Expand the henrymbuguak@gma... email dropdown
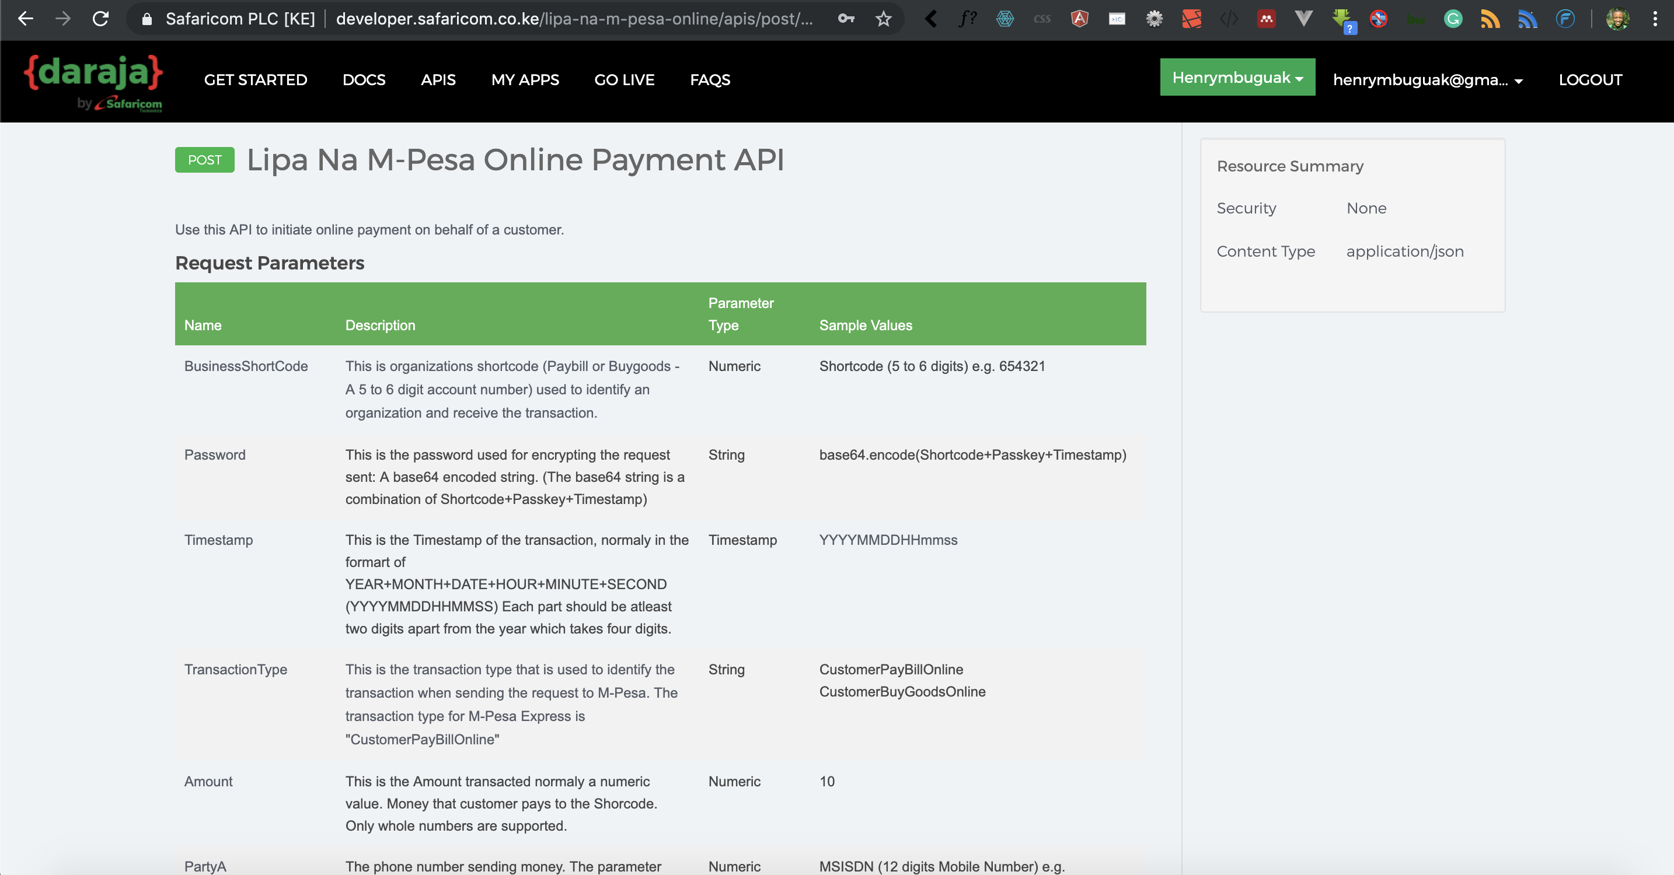The image size is (1674, 875). 1428,80
